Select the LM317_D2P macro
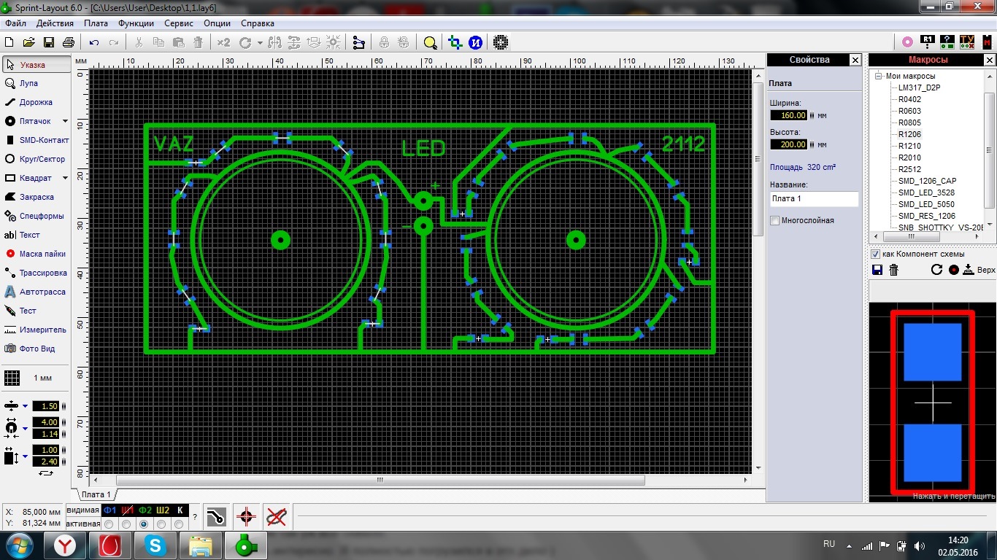Image resolution: width=997 pixels, height=560 pixels. [x=920, y=87]
